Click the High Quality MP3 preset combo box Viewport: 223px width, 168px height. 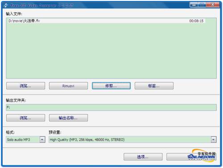click(132, 139)
